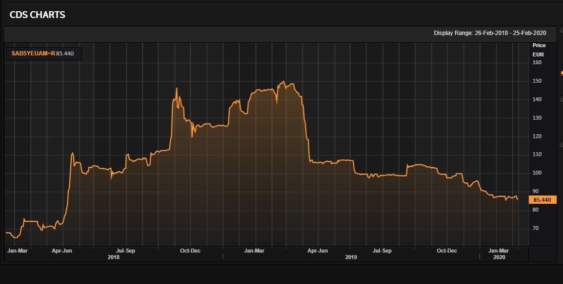Image resolution: width=563 pixels, height=284 pixels.
Task: Click the Apr-Jun quarter label of 2019
Action: pos(318,251)
